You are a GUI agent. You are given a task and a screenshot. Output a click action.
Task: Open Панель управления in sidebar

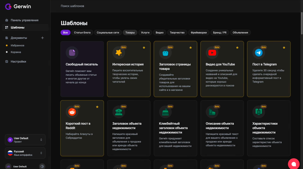(24, 20)
